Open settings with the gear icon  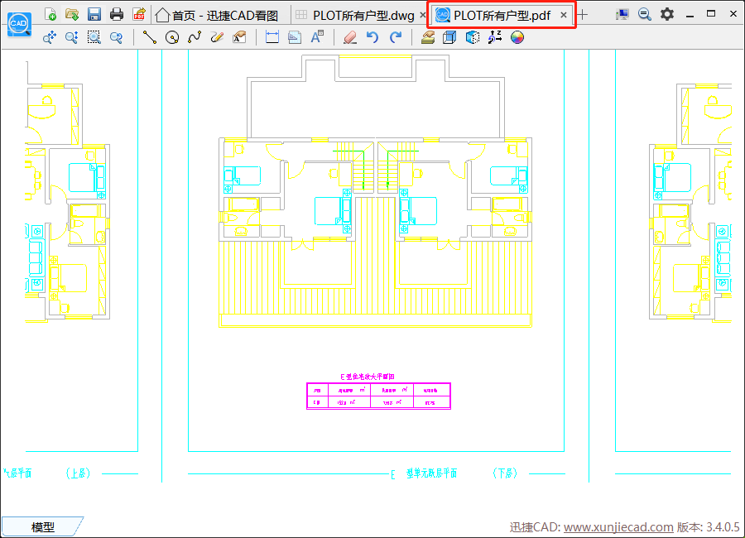(667, 14)
